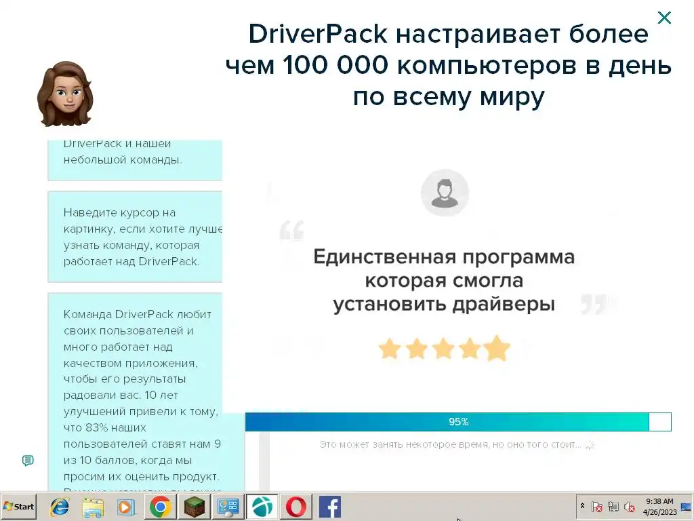Click the reviewer profile avatar icon

coord(445,193)
